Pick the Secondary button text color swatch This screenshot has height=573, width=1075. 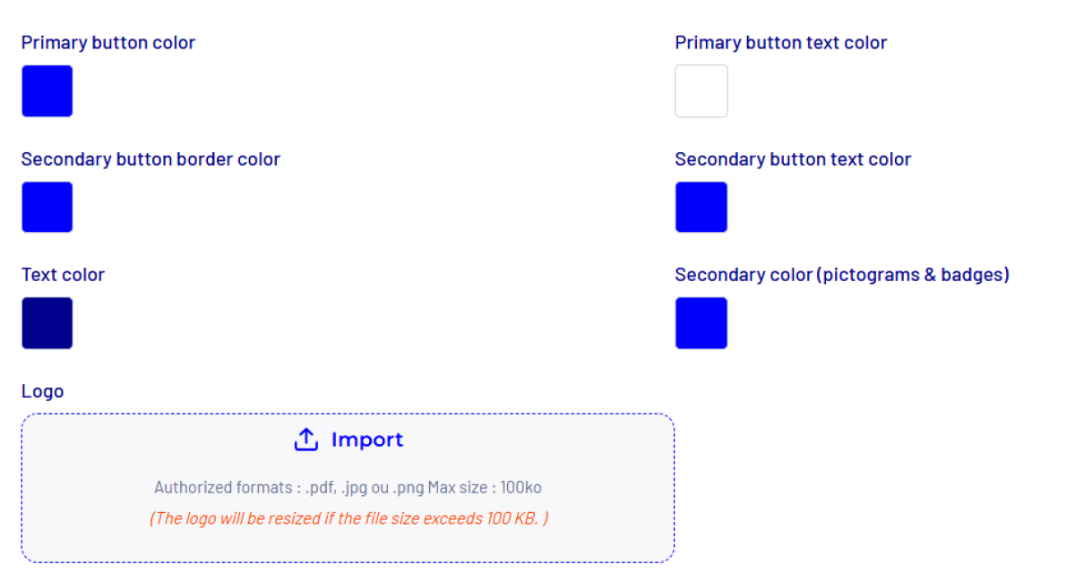(x=701, y=207)
